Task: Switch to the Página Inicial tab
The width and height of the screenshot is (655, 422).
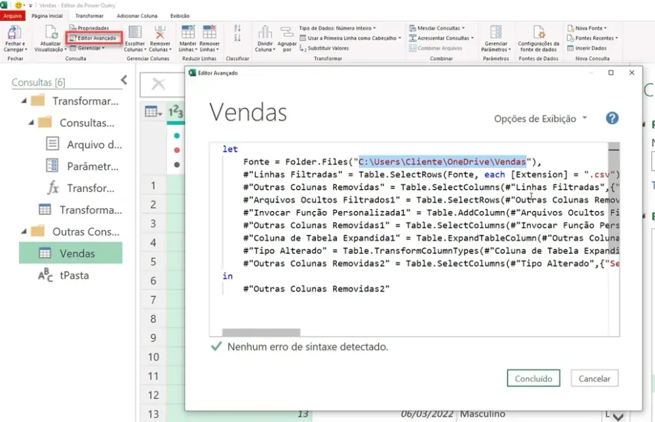Action: tap(47, 16)
